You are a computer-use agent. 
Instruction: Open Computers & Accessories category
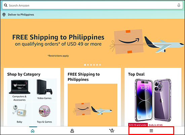tap(20, 90)
